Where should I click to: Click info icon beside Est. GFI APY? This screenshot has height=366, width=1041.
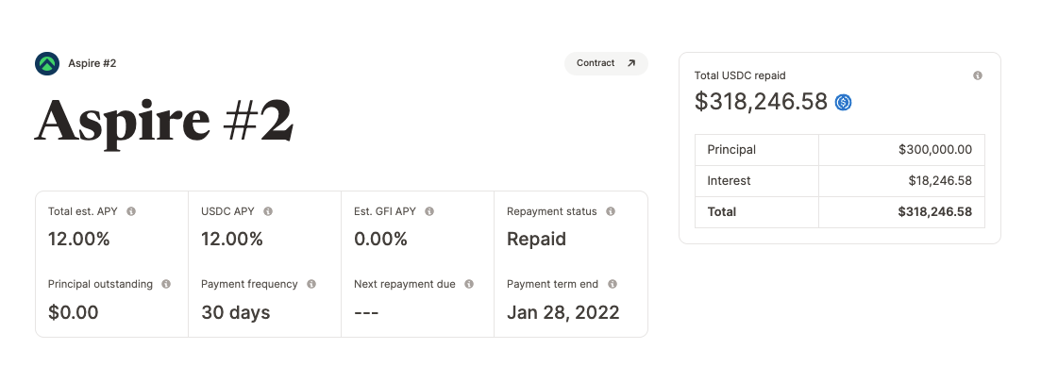(429, 211)
